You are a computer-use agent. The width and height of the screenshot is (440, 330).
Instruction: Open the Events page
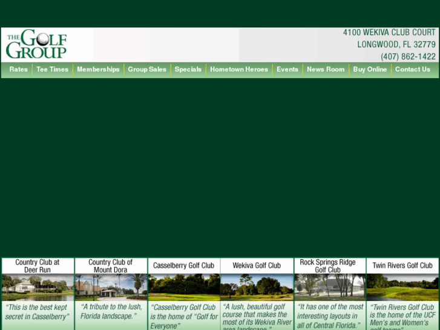point(287,70)
